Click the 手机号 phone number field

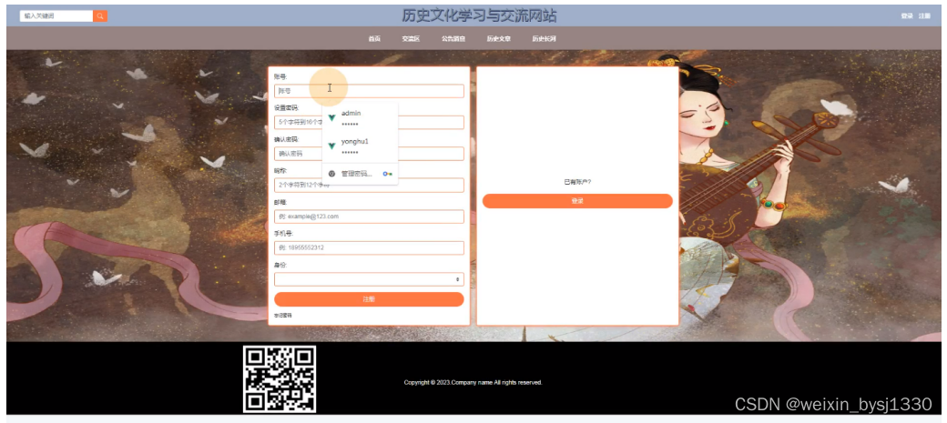click(369, 248)
